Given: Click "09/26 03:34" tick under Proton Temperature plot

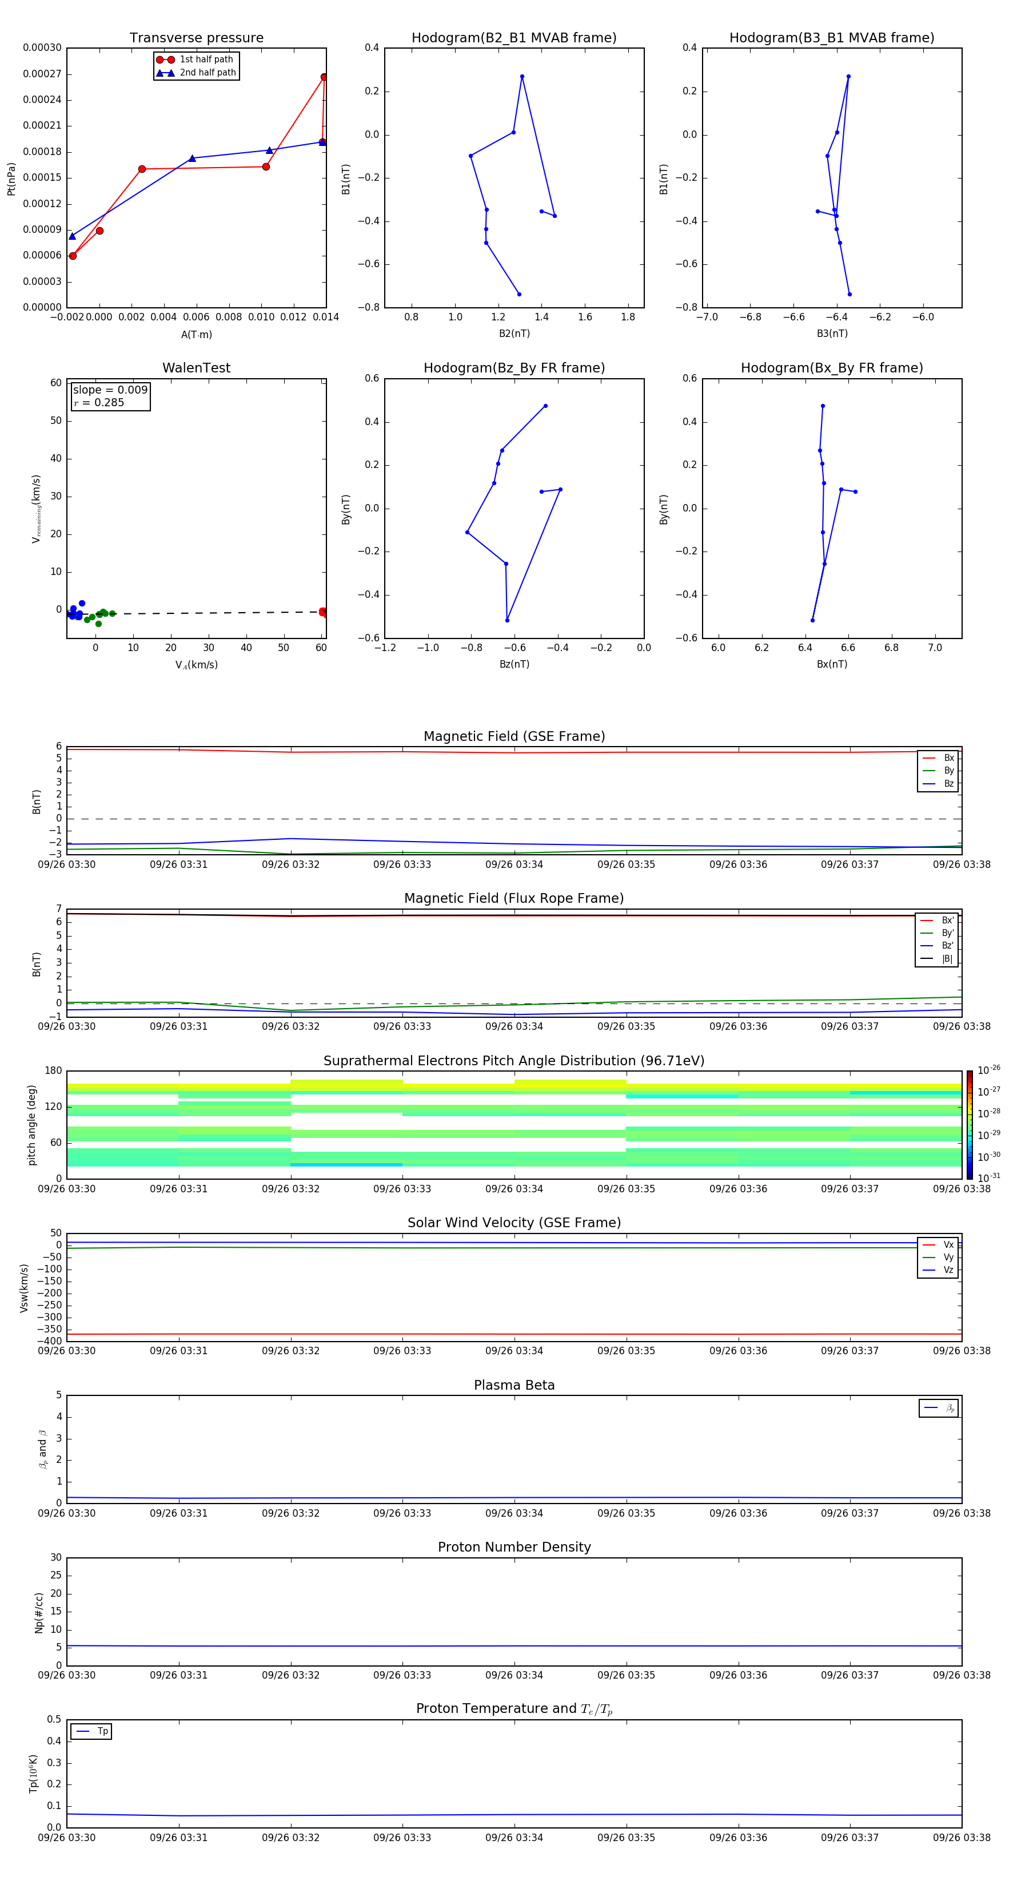Looking at the screenshot, I should 514,1838.
